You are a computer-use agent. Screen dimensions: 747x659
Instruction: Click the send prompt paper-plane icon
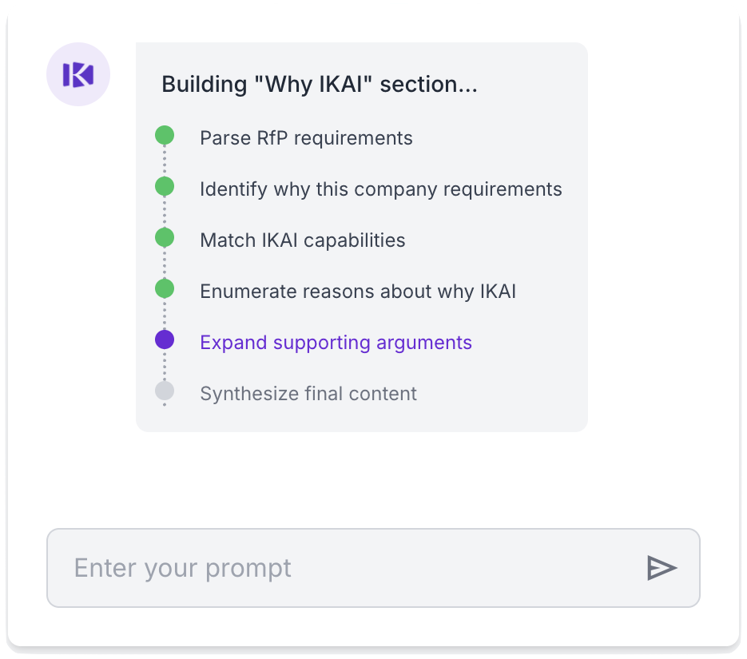pos(660,567)
